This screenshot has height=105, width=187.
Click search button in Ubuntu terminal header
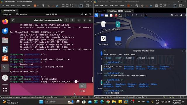[67, 20]
